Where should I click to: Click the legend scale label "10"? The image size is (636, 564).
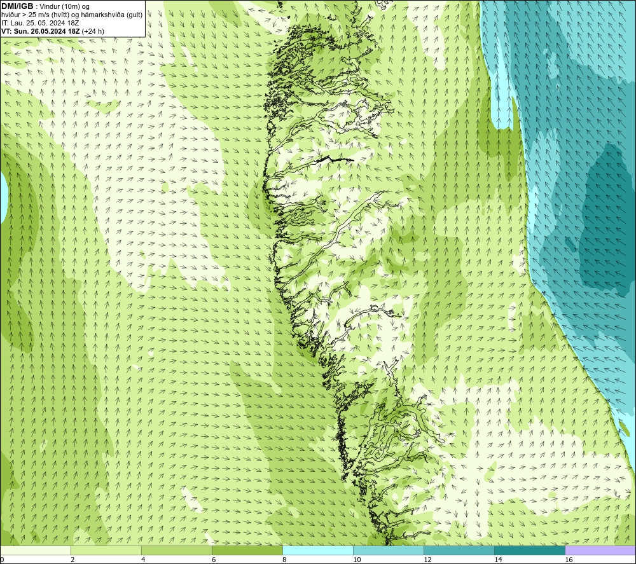tap(357, 560)
